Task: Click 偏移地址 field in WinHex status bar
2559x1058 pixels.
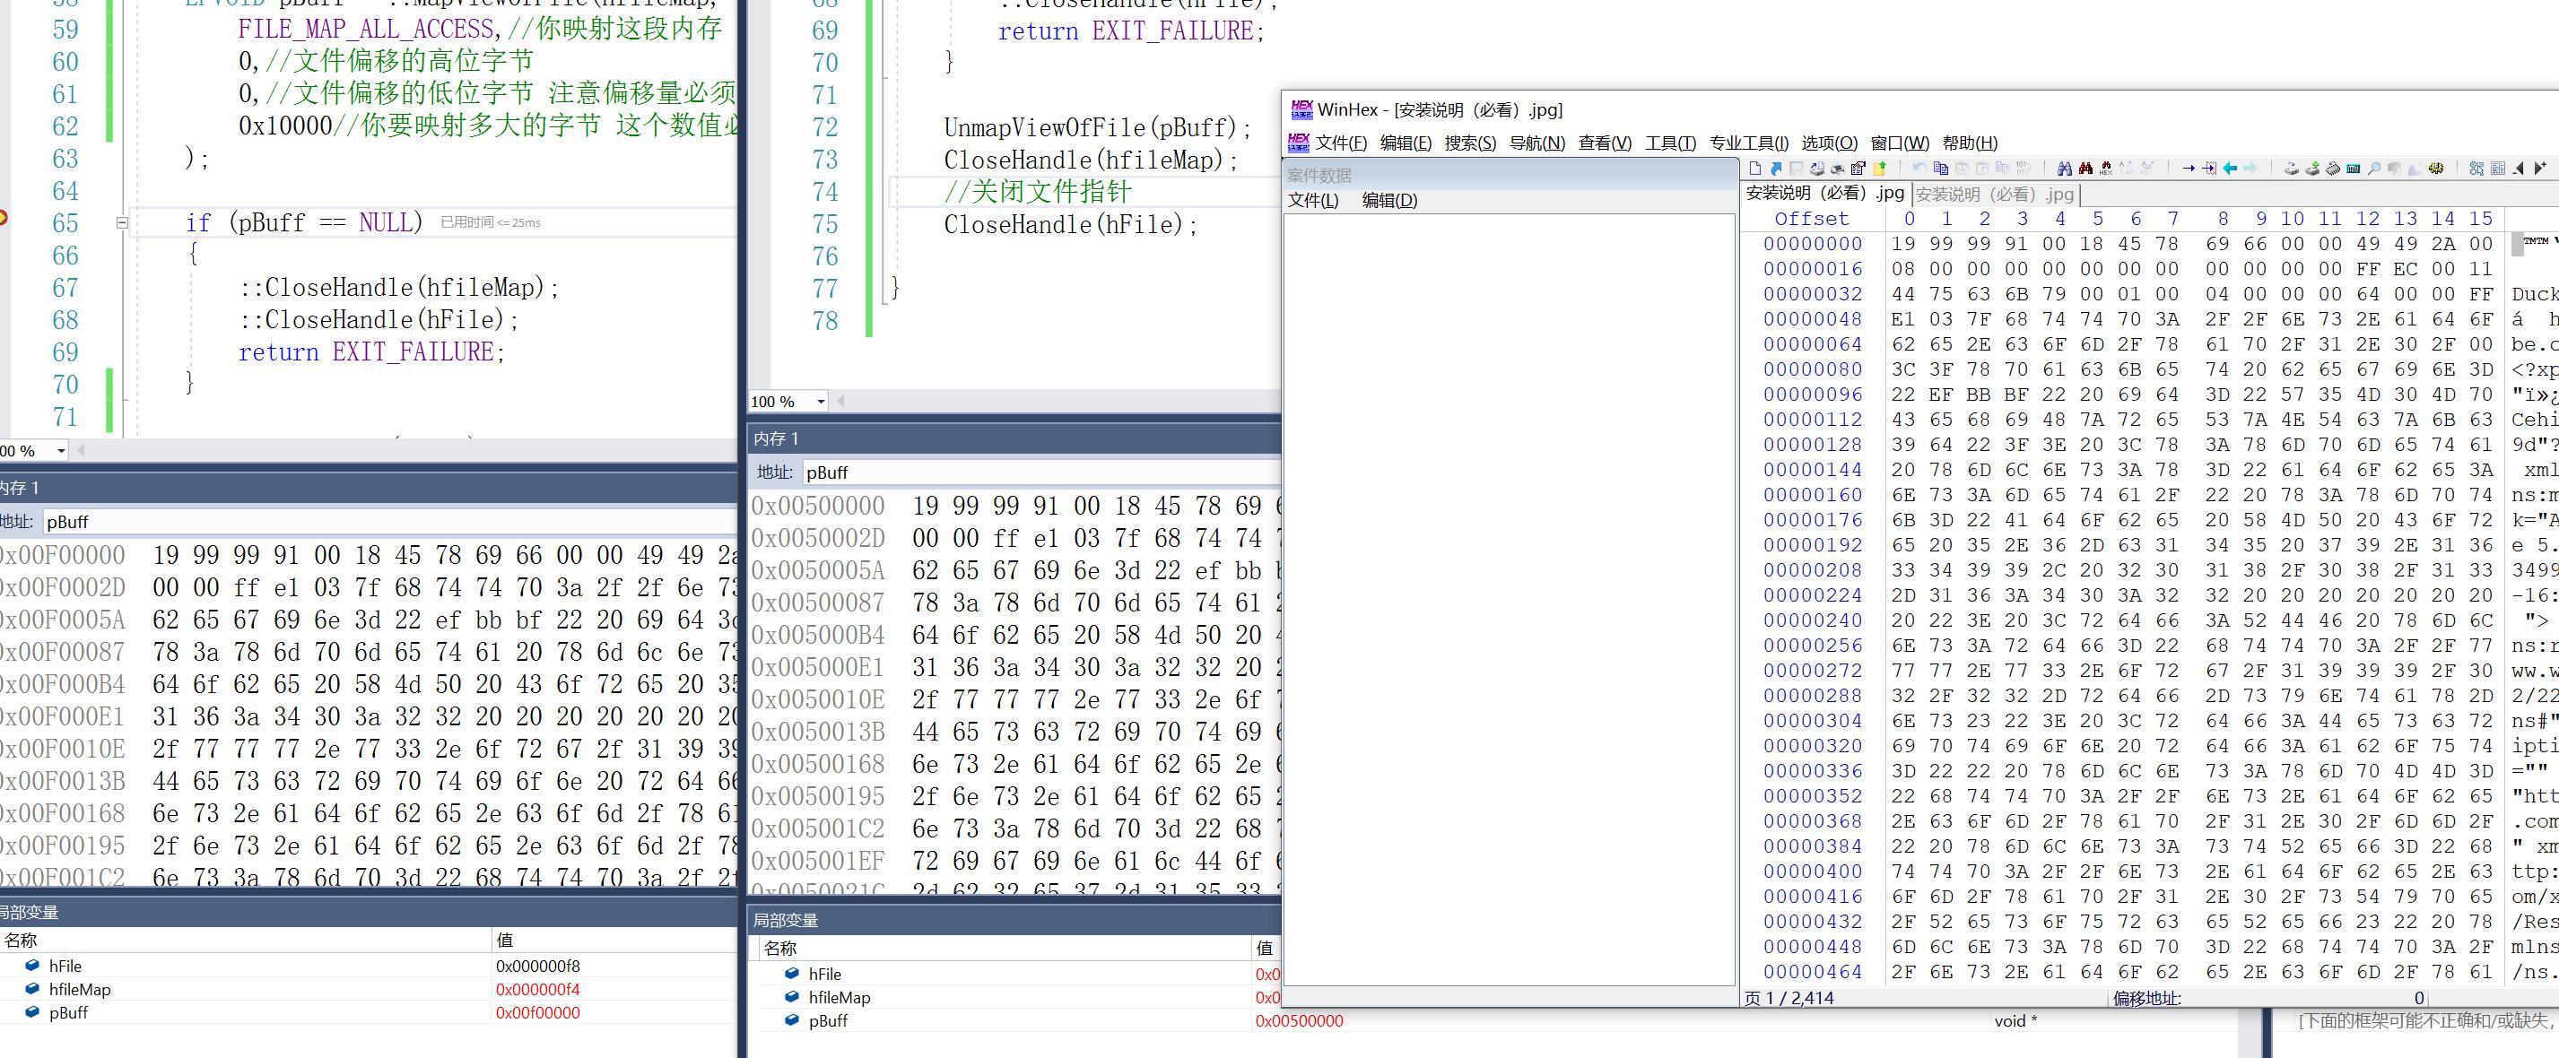Action: point(2146,999)
